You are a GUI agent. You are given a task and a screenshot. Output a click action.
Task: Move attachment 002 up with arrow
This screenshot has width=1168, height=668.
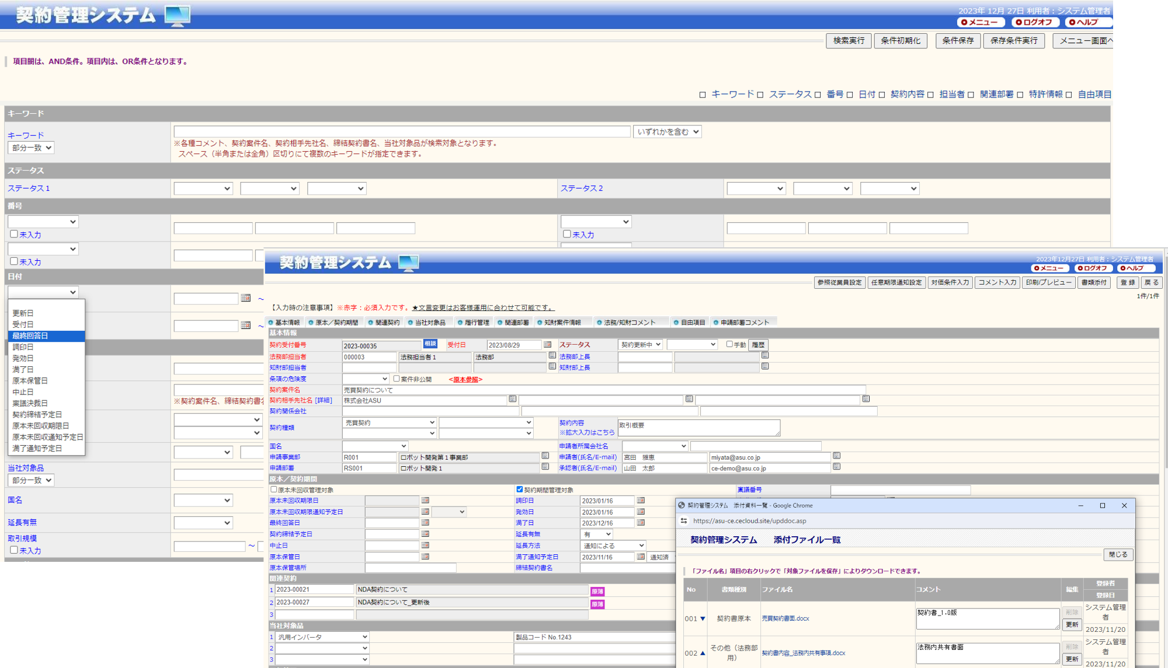point(703,653)
